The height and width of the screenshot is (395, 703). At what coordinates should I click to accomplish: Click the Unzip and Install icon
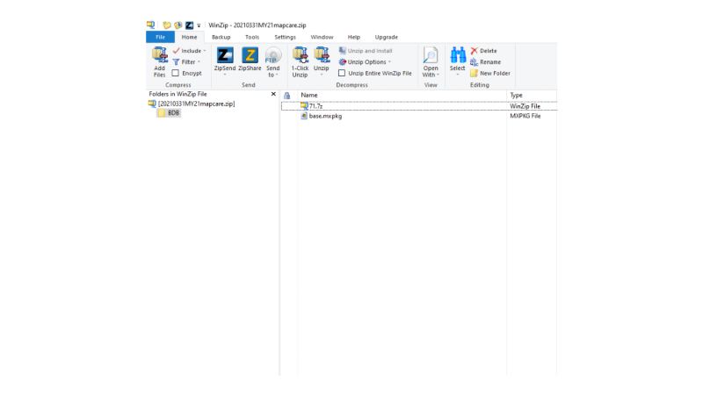[343, 51]
